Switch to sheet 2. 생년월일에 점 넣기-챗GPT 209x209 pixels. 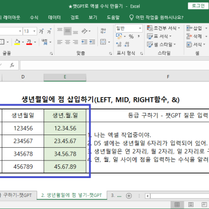click(x=72, y=195)
